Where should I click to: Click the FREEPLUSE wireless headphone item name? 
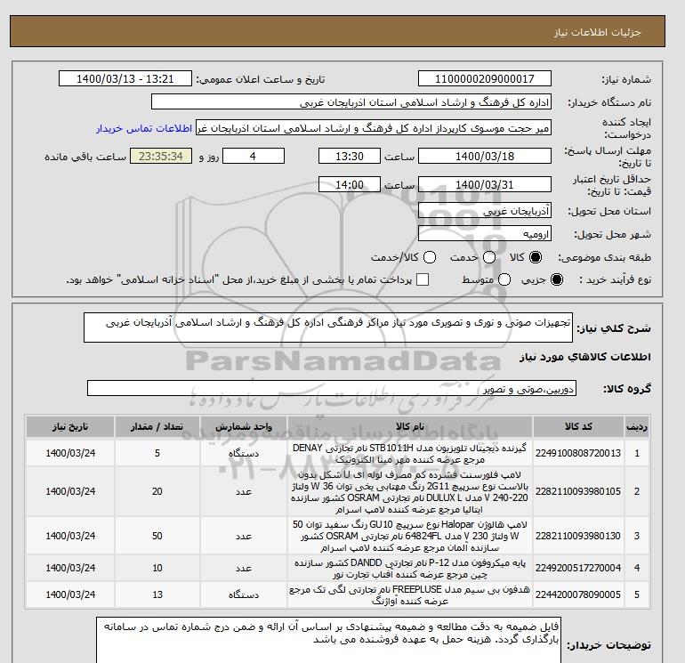[410, 594]
